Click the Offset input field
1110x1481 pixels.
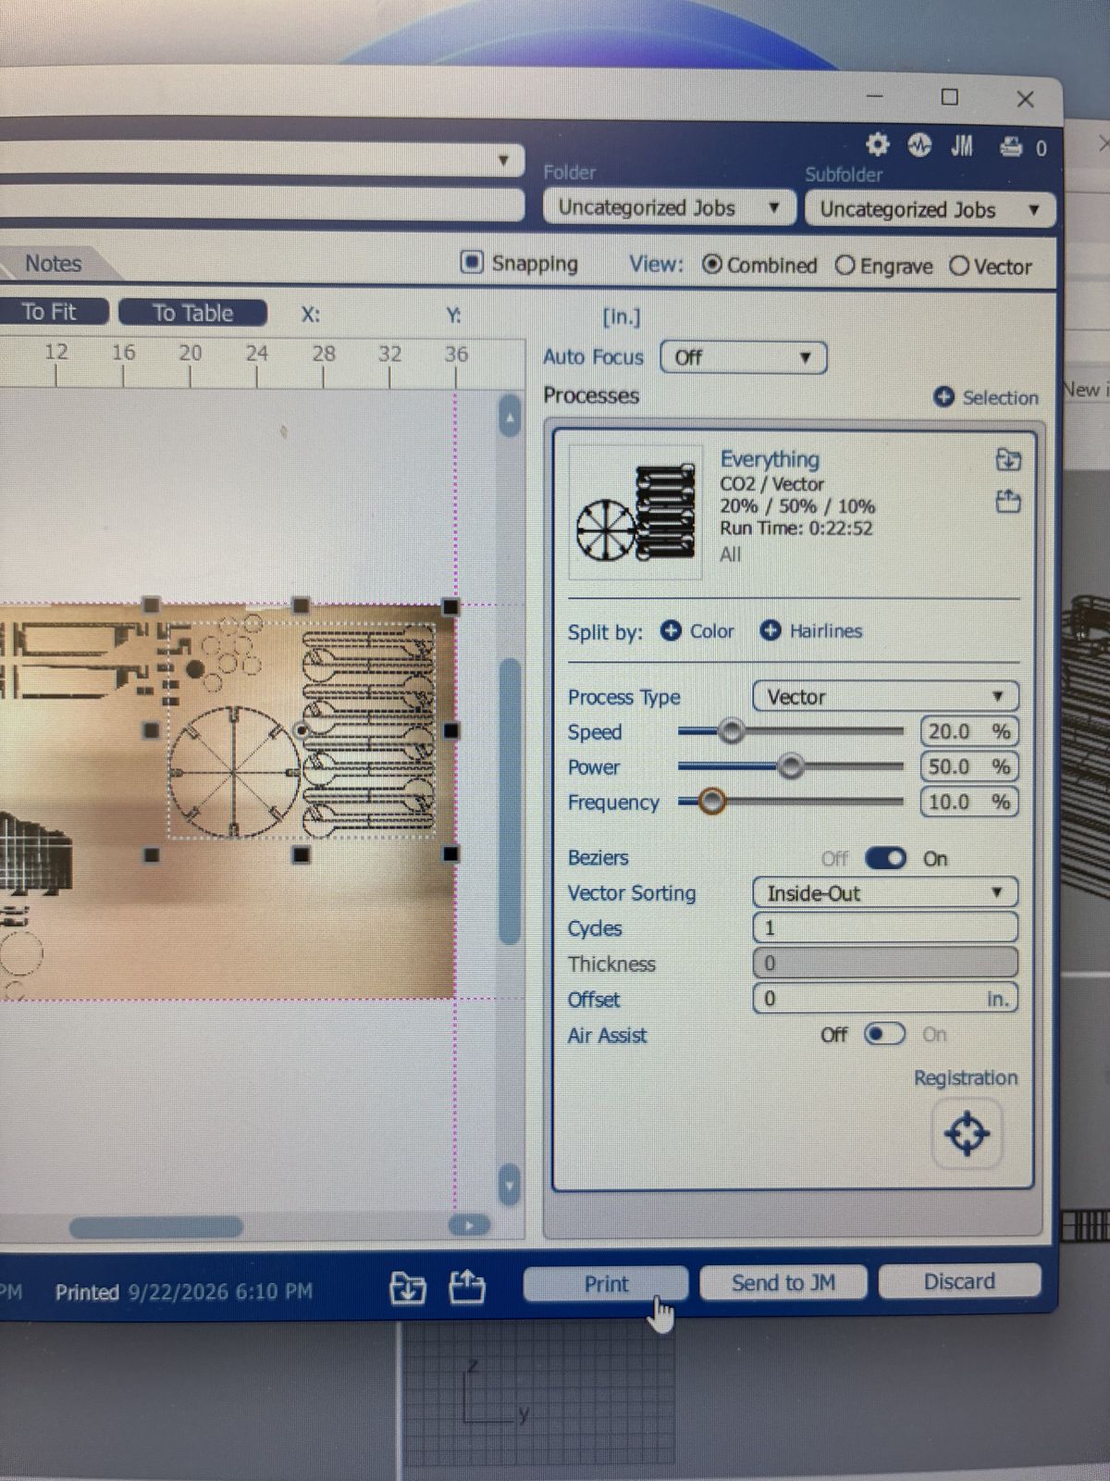pos(885,999)
